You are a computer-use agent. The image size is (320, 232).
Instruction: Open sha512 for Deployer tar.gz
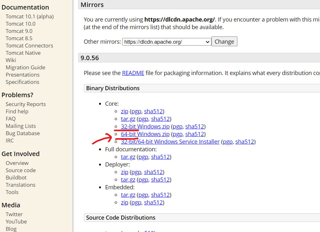(160, 180)
